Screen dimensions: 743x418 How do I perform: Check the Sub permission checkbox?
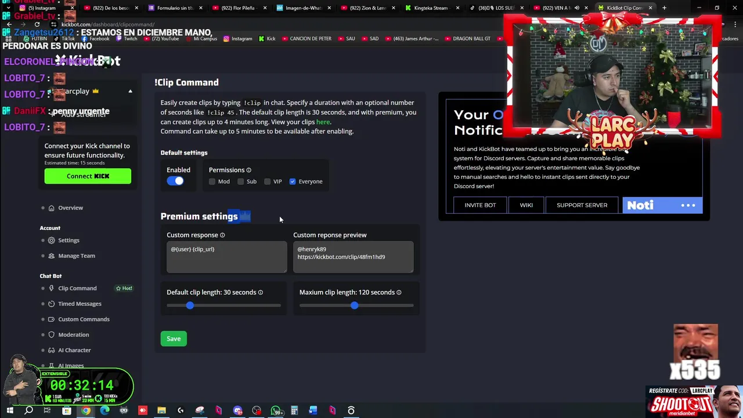coord(240,182)
